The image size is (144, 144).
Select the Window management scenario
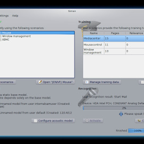point(37,36)
